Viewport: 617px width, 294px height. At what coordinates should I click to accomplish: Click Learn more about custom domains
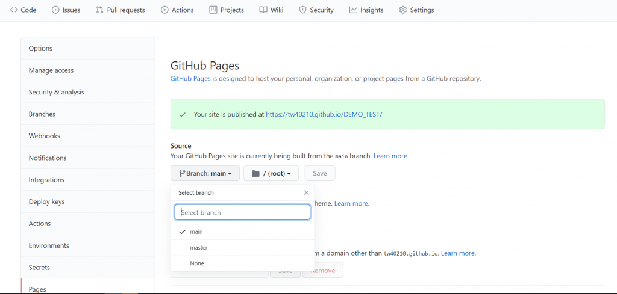pos(458,253)
